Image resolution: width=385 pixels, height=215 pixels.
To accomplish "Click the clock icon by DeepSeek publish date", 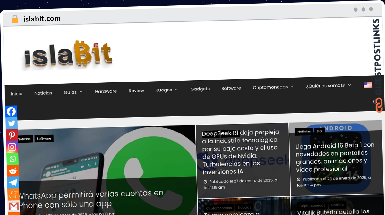I will click(205, 182).
